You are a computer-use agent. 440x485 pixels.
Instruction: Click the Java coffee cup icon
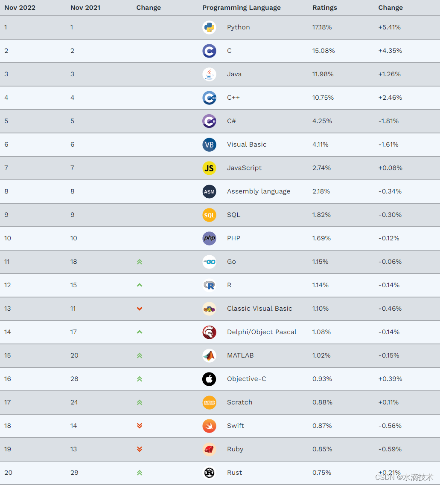point(209,74)
